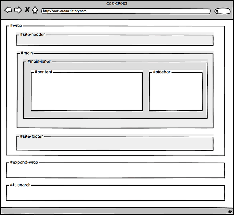The height and width of the screenshot is (215, 234).
Task: Focus the browser search field
Action: 222,11
